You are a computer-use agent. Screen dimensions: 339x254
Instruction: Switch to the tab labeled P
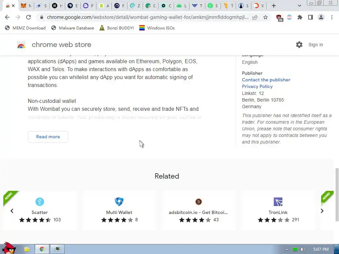(88, 6)
